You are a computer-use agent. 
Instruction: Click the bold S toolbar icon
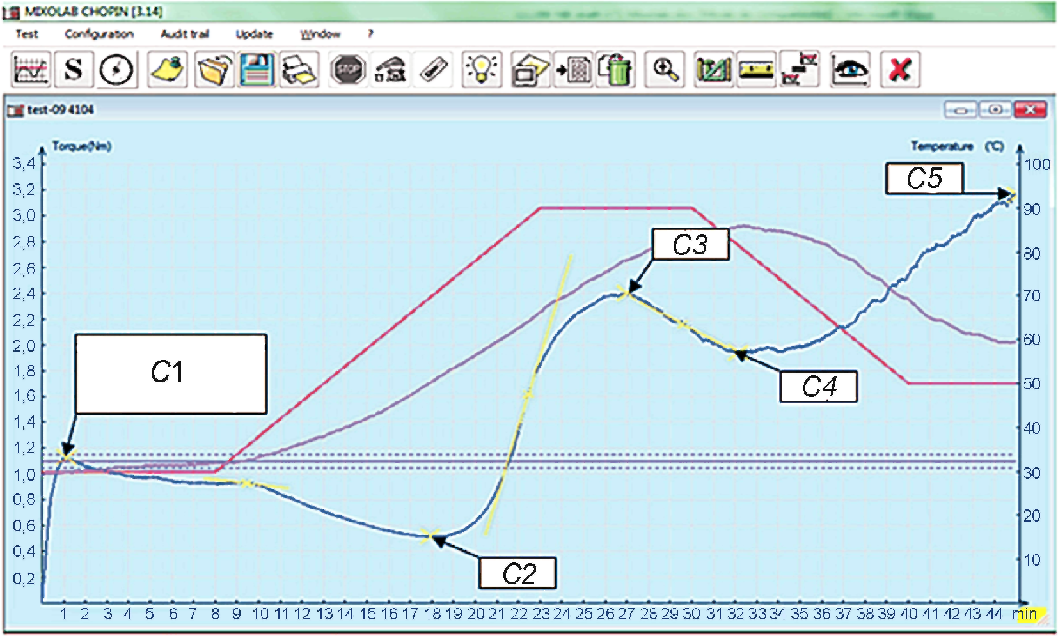tap(73, 70)
